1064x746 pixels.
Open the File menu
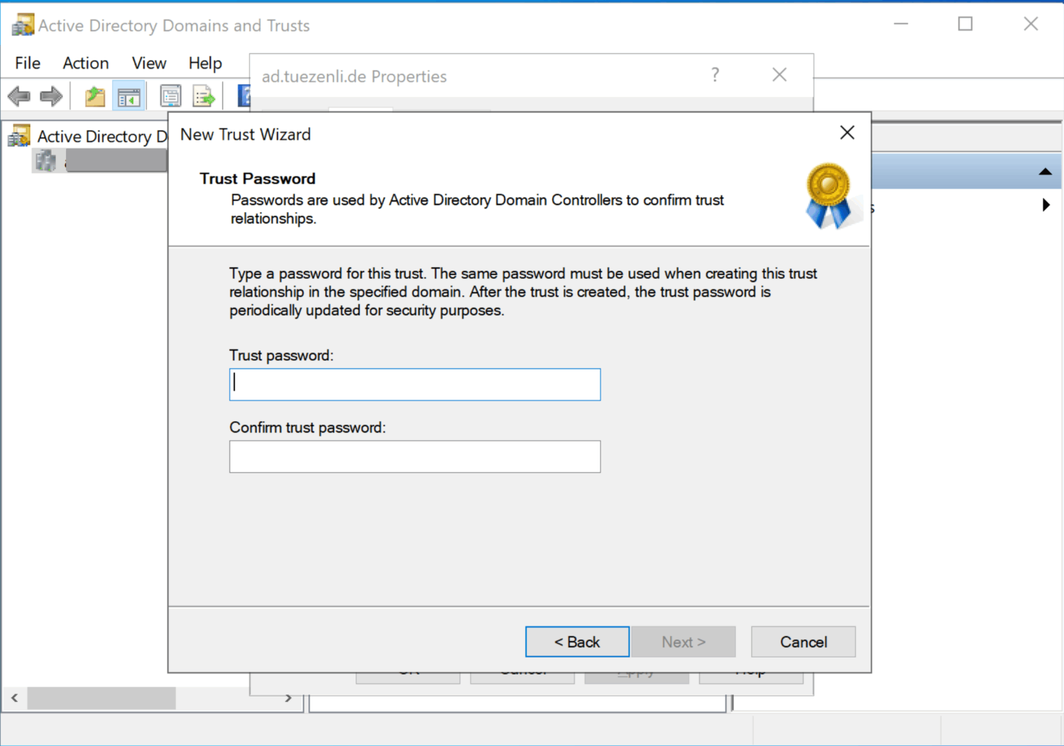(x=27, y=64)
